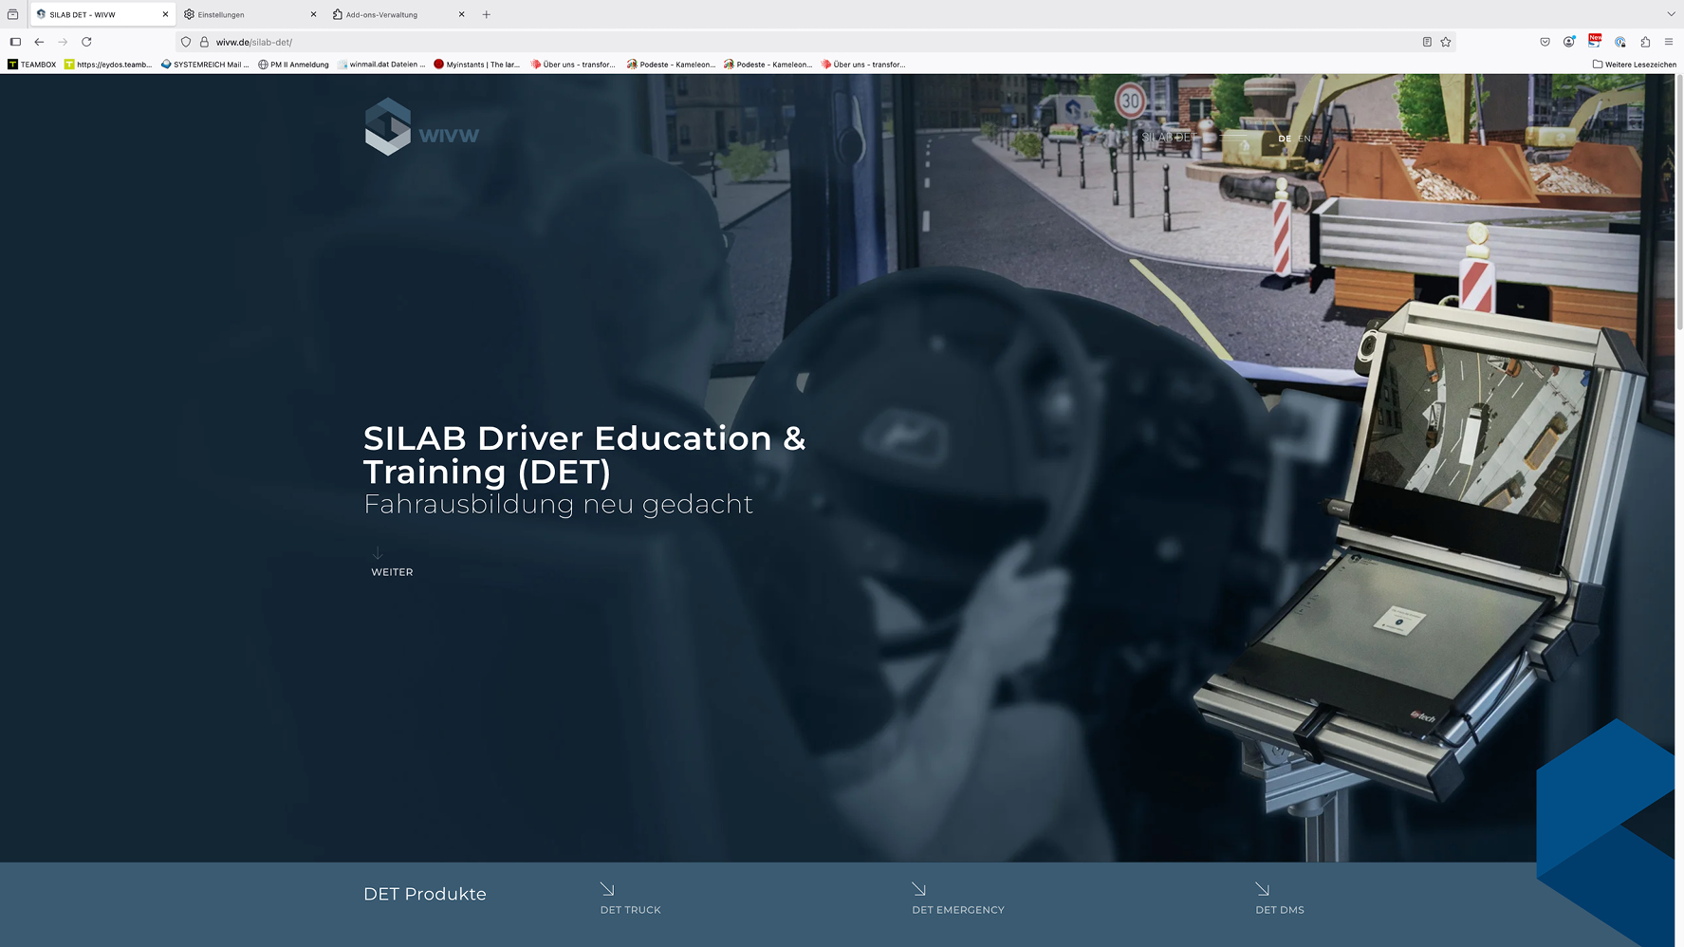Viewport: 1684px width, 947px height.
Task: Toggle Reader View icon in address bar
Action: pyautogui.click(x=1427, y=42)
